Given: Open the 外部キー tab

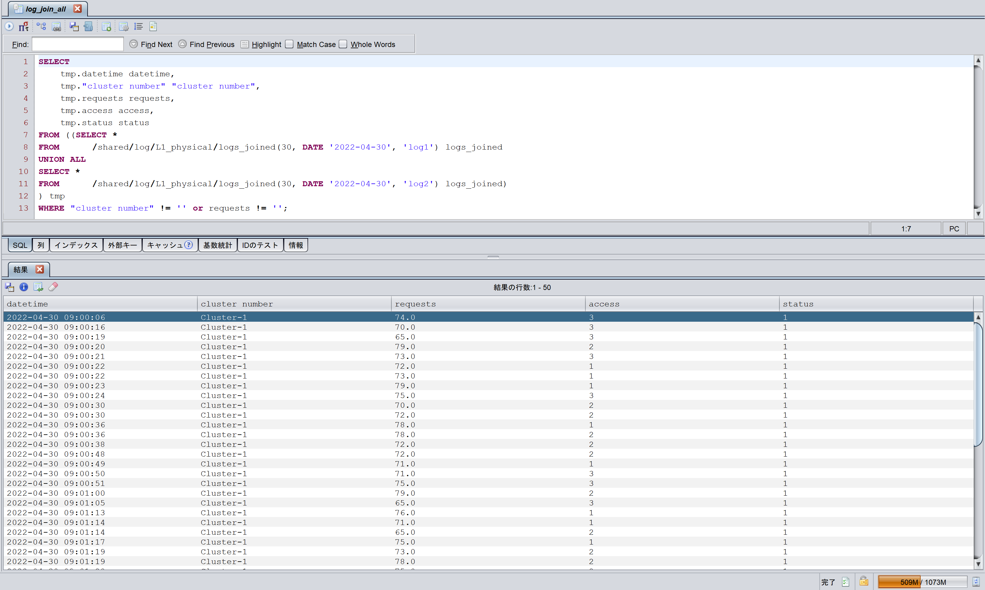Looking at the screenshot, I should (122, 245).
